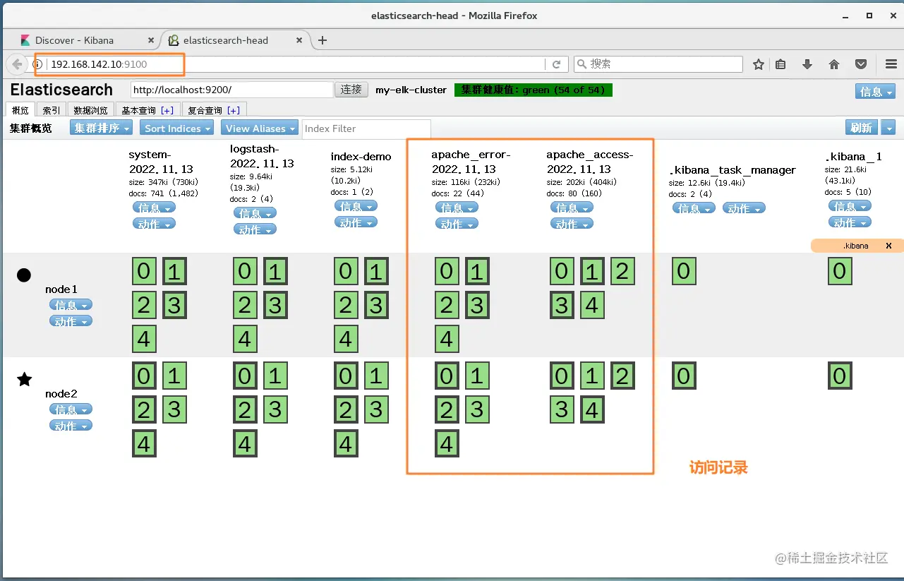Screen dimensions: 904x581
Task: Go to the Firefox home page icon
Action: tap(834, 64)
